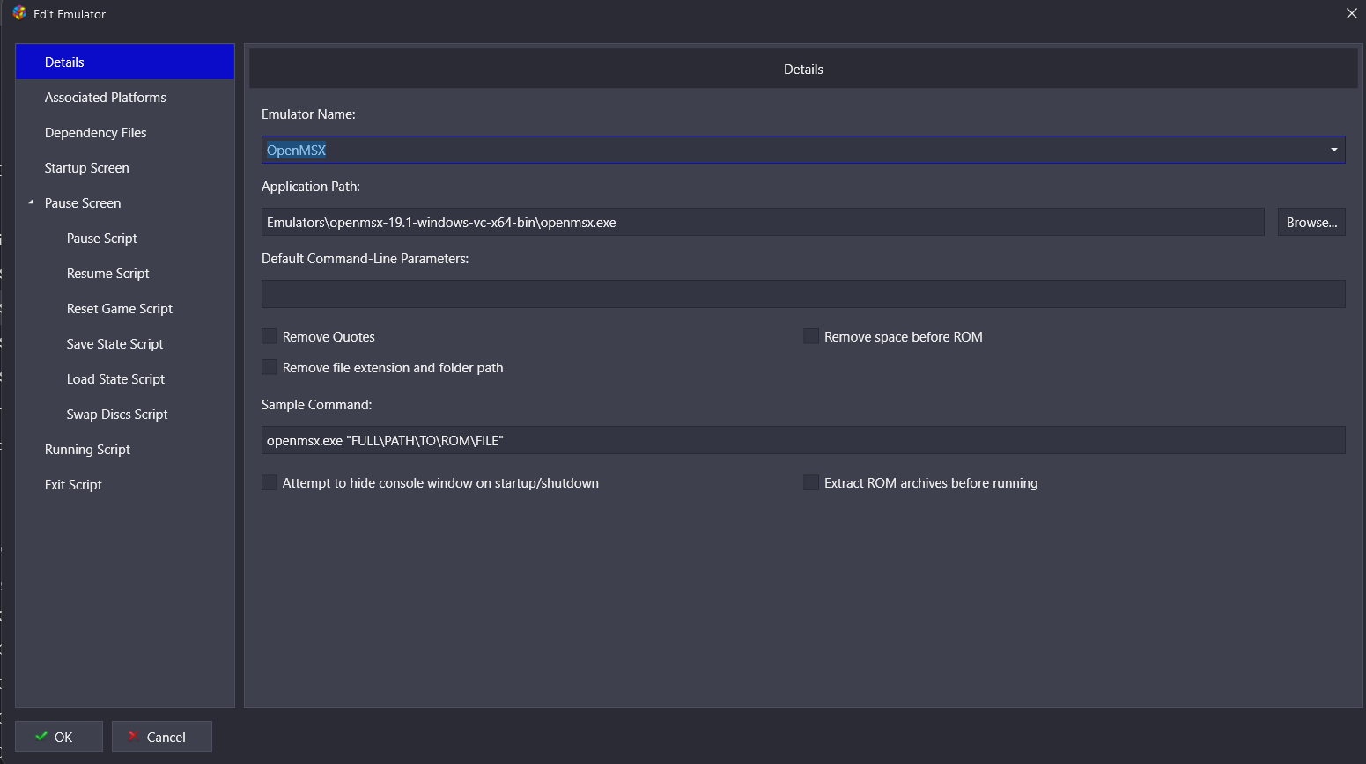Select Associated Platforms in sidebar
The image size is (1366, 764).
pyautogui.click(x=105, y=98)
